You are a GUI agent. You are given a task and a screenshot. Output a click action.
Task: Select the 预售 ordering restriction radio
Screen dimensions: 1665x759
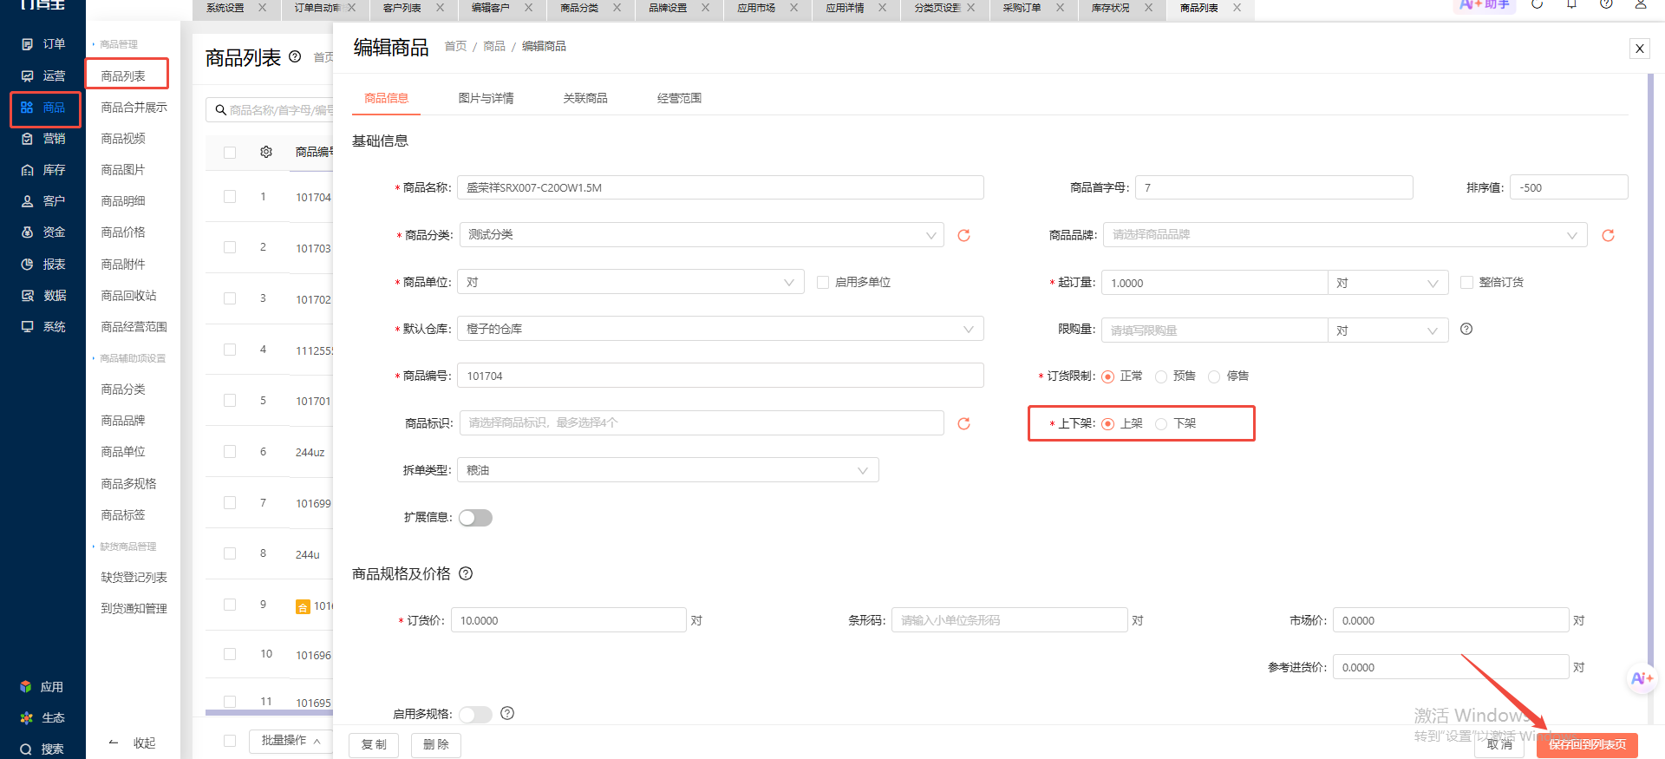tap(1161, 376)
